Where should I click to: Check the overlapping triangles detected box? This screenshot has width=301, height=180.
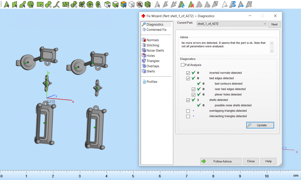click(x=188, y=111)
